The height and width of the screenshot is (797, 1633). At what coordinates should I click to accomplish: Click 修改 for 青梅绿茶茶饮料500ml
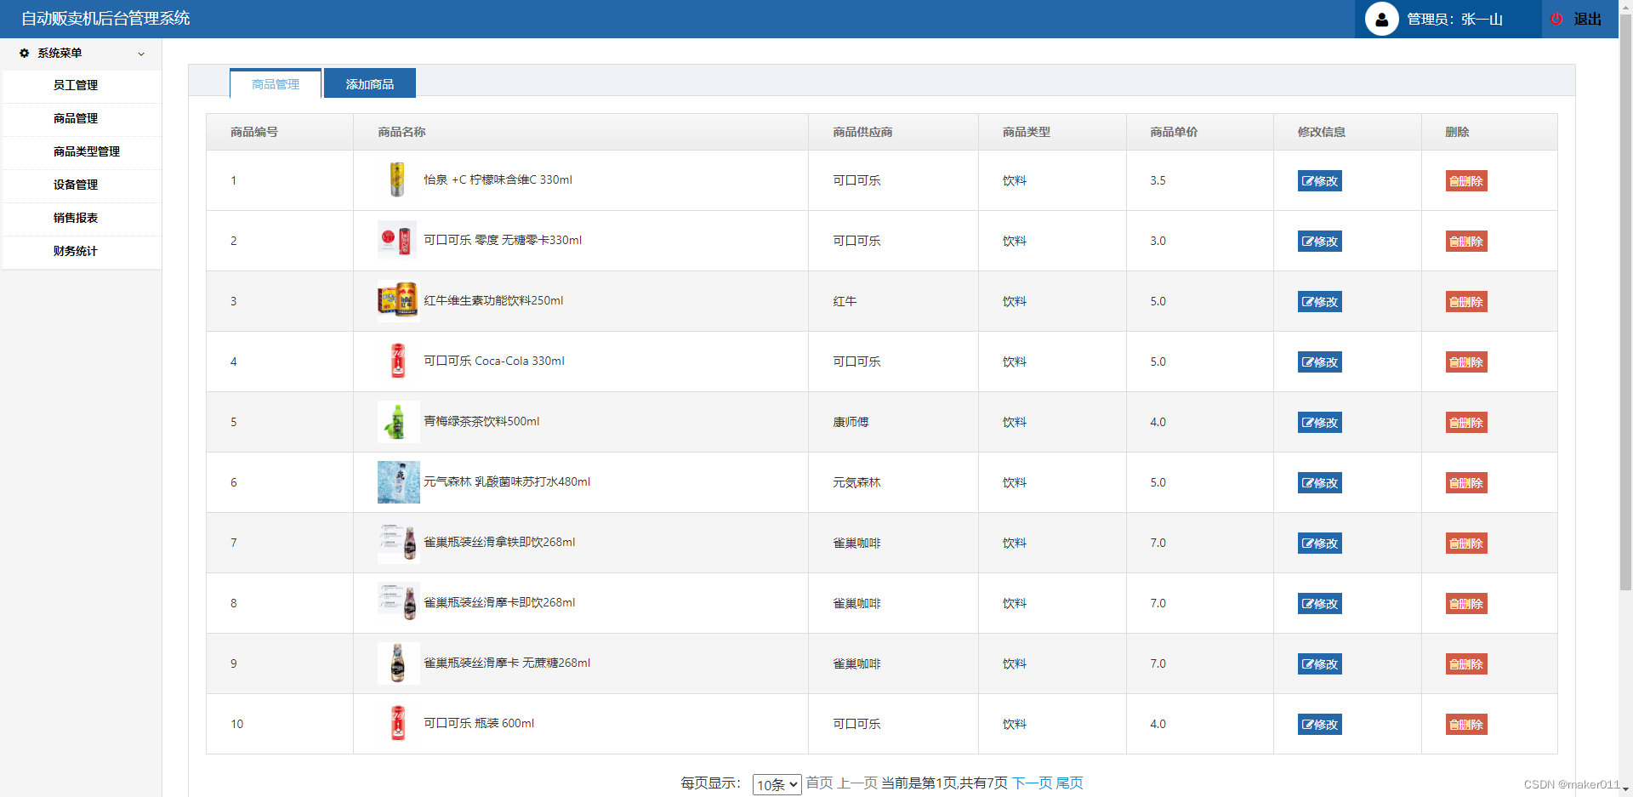pyautogui.click(x=1320, y=423)
